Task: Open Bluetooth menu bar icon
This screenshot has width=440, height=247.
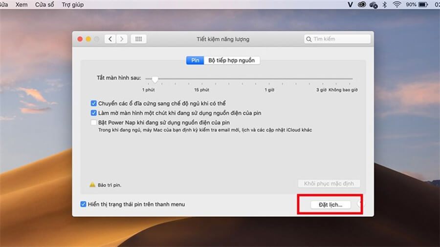Action: pyautogui.click(x=385, y=4)
